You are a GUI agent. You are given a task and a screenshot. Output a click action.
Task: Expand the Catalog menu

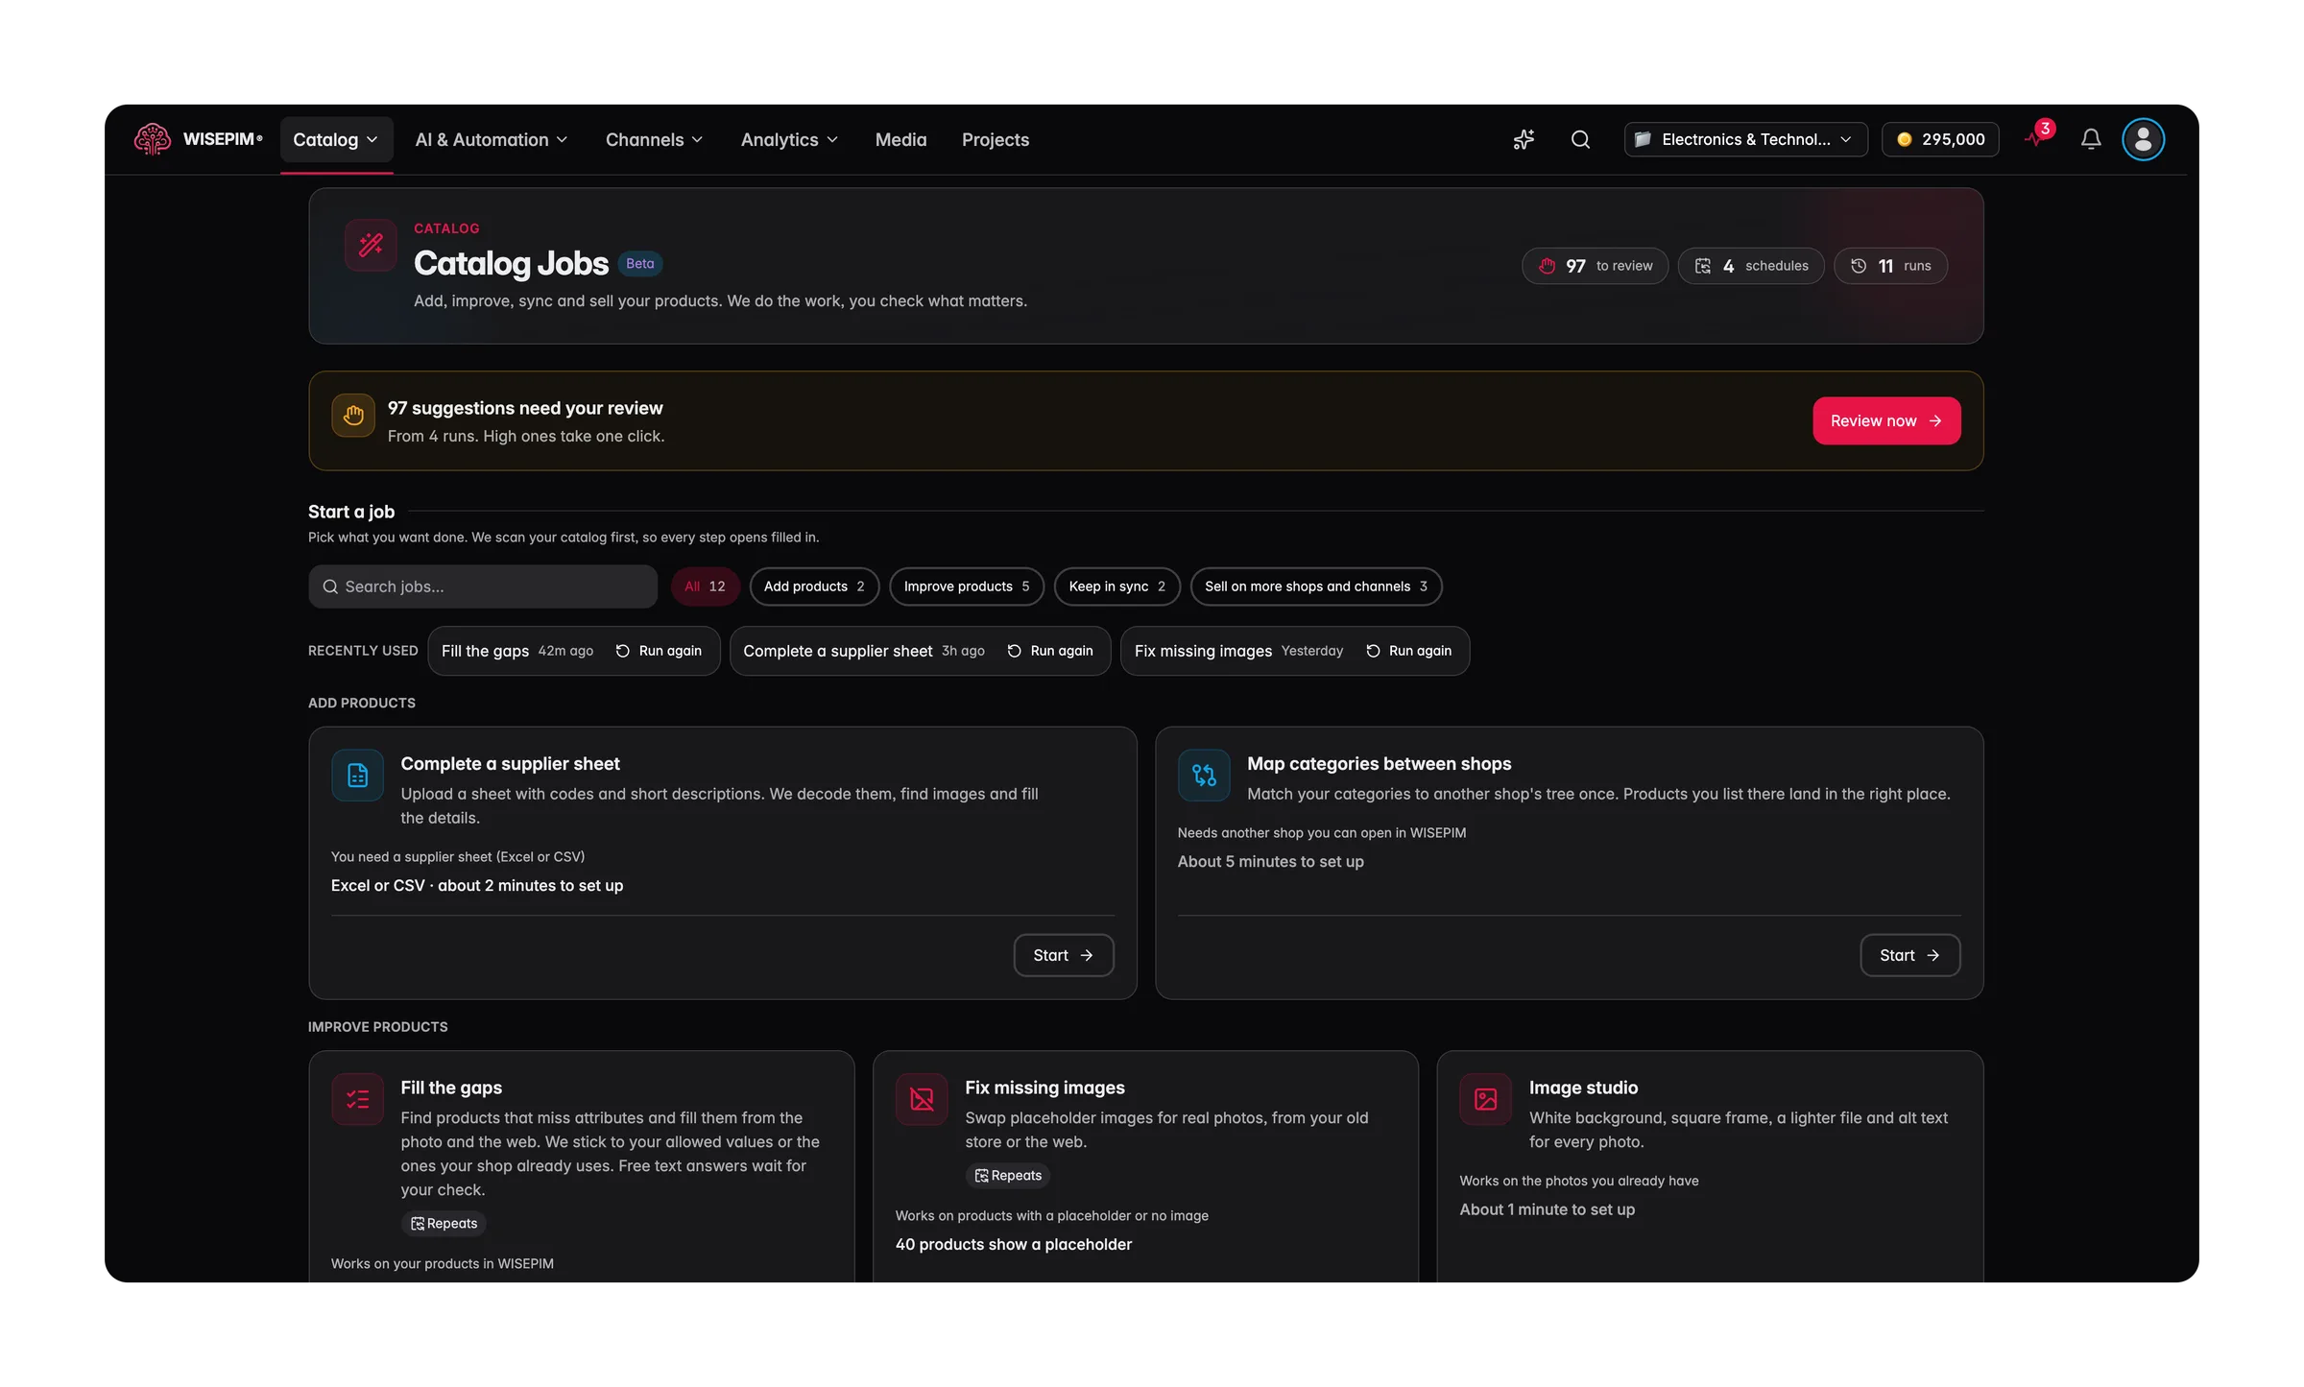336,140
